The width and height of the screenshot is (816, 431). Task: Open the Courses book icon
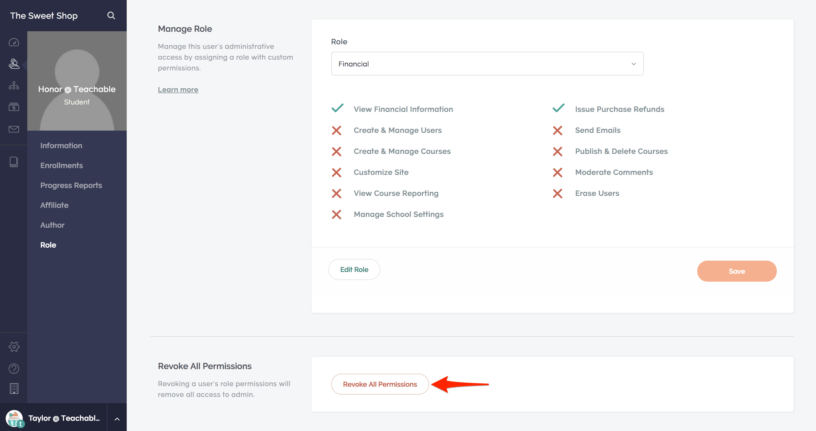14,162
